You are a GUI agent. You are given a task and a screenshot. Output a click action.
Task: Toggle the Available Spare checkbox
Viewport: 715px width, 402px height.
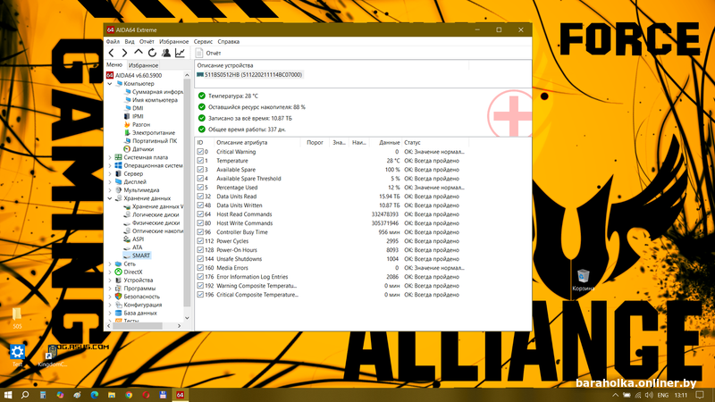pyautogui.click(x=200, y=170)
